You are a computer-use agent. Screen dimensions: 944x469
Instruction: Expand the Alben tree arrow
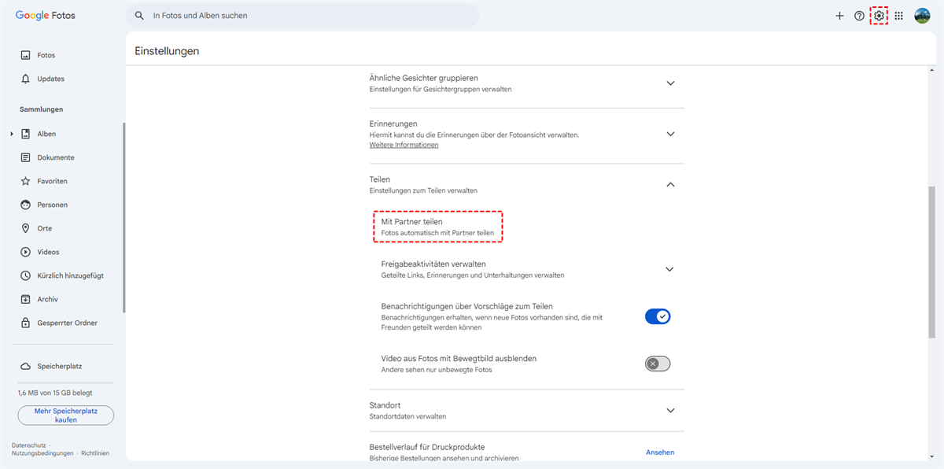click(x=12, y=134)
